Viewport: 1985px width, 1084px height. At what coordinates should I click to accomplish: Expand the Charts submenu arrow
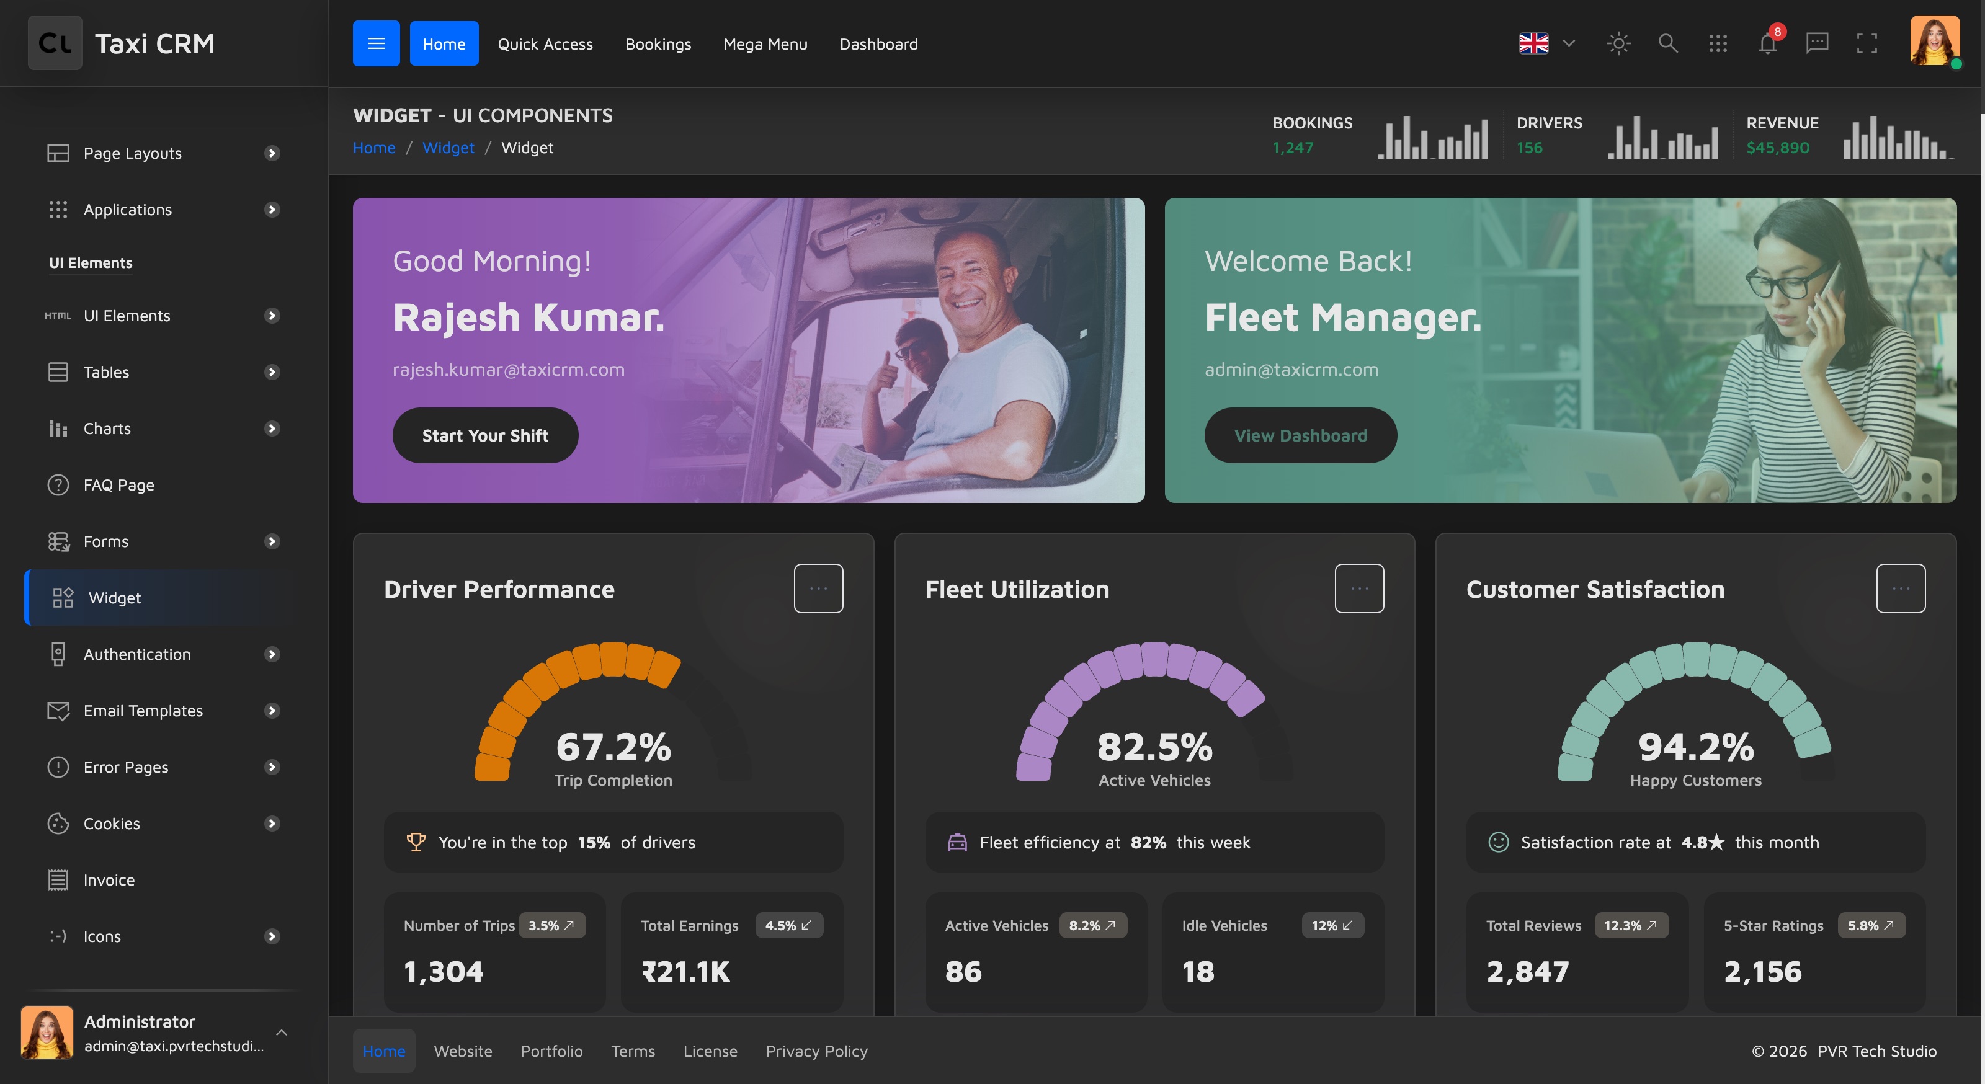point(271,429)
